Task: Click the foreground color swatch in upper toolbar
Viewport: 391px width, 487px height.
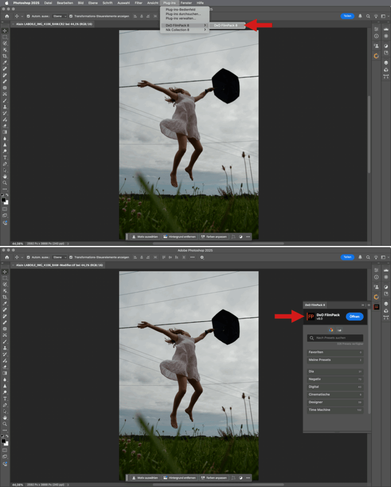Action: (4, 200)
